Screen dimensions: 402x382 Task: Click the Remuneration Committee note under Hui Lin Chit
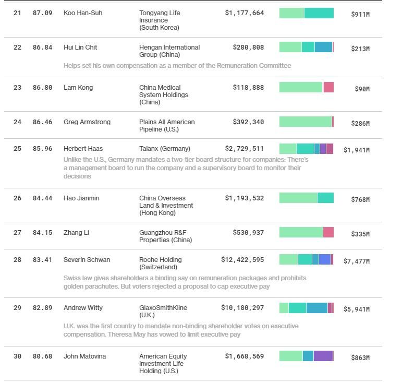click(x=177, y=66)
